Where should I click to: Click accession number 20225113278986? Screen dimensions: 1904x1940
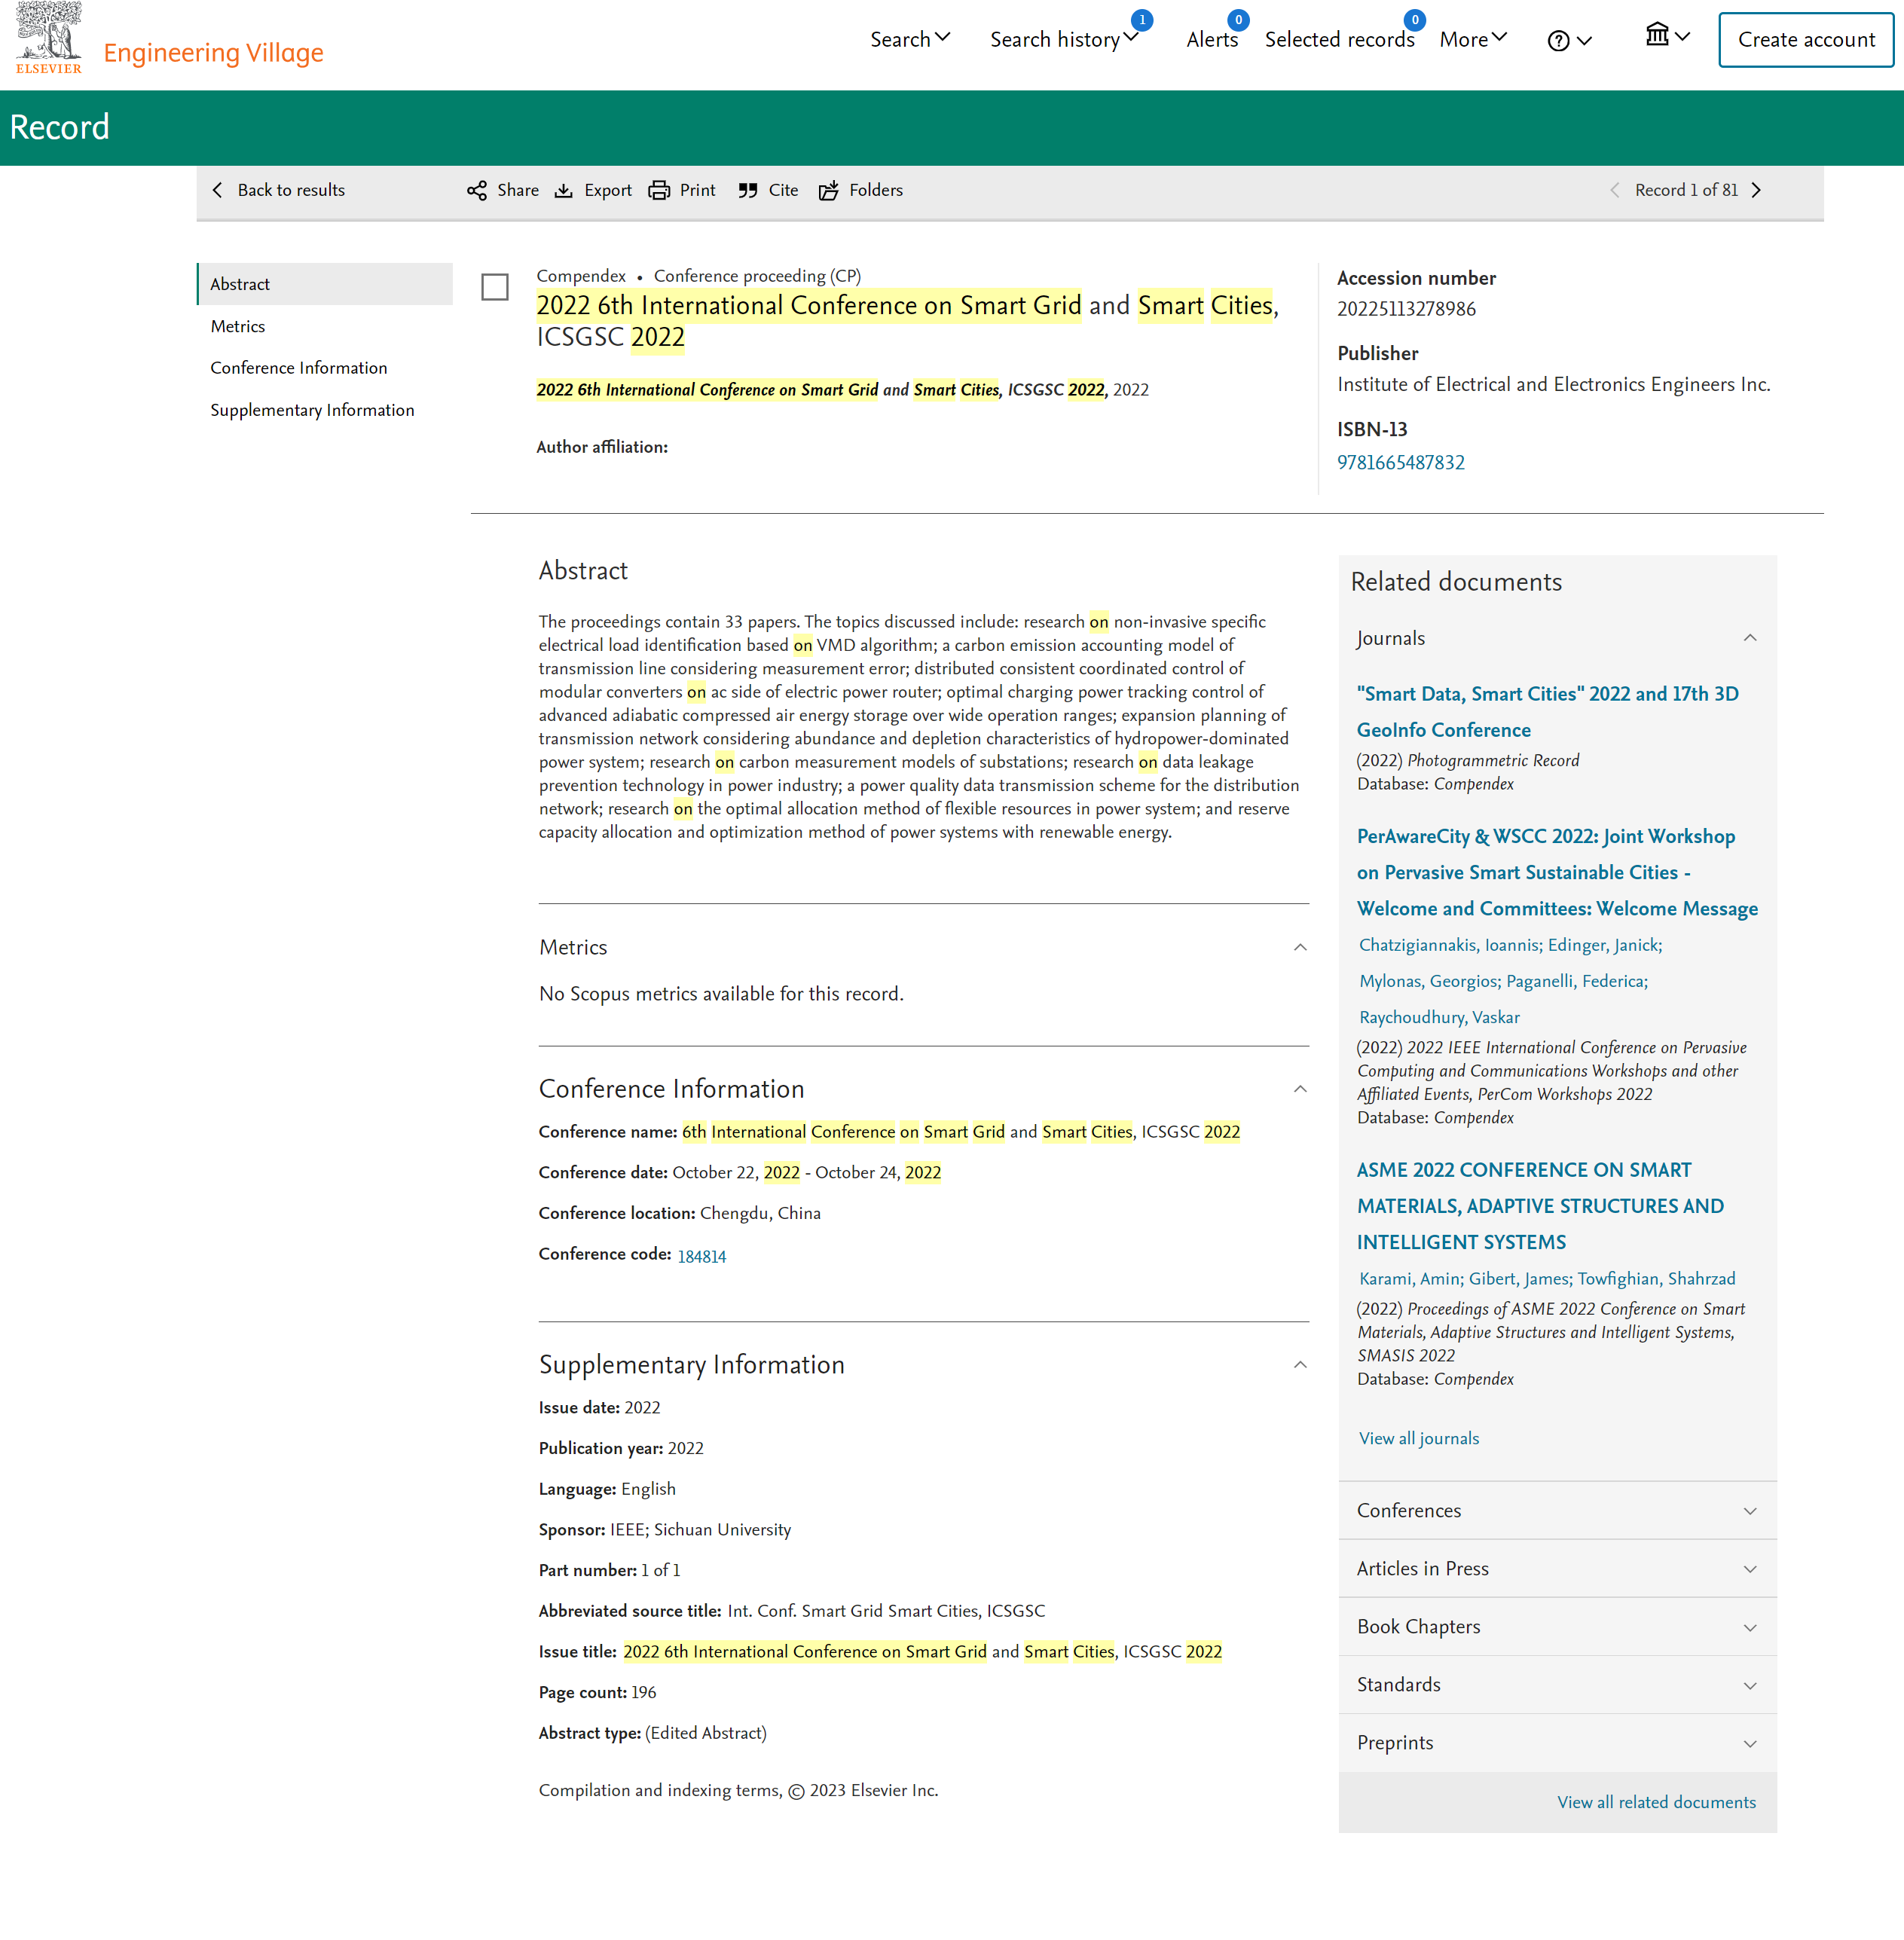click(x=1406, y=309)
